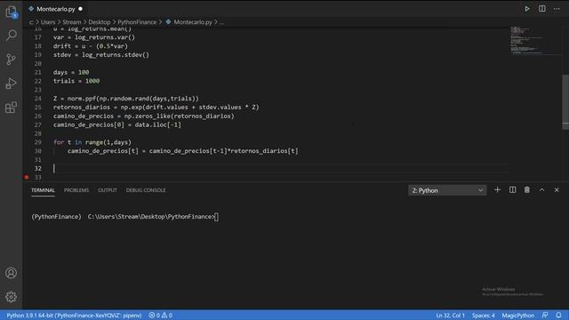This screenshot has height=320, width=569.
Task: Open Source Control view
Action: pyautogui.click(x=12, y=60)
